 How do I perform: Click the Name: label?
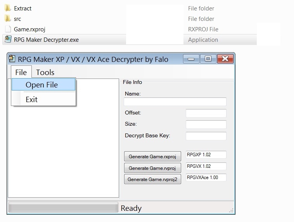[x=133, y=94]
